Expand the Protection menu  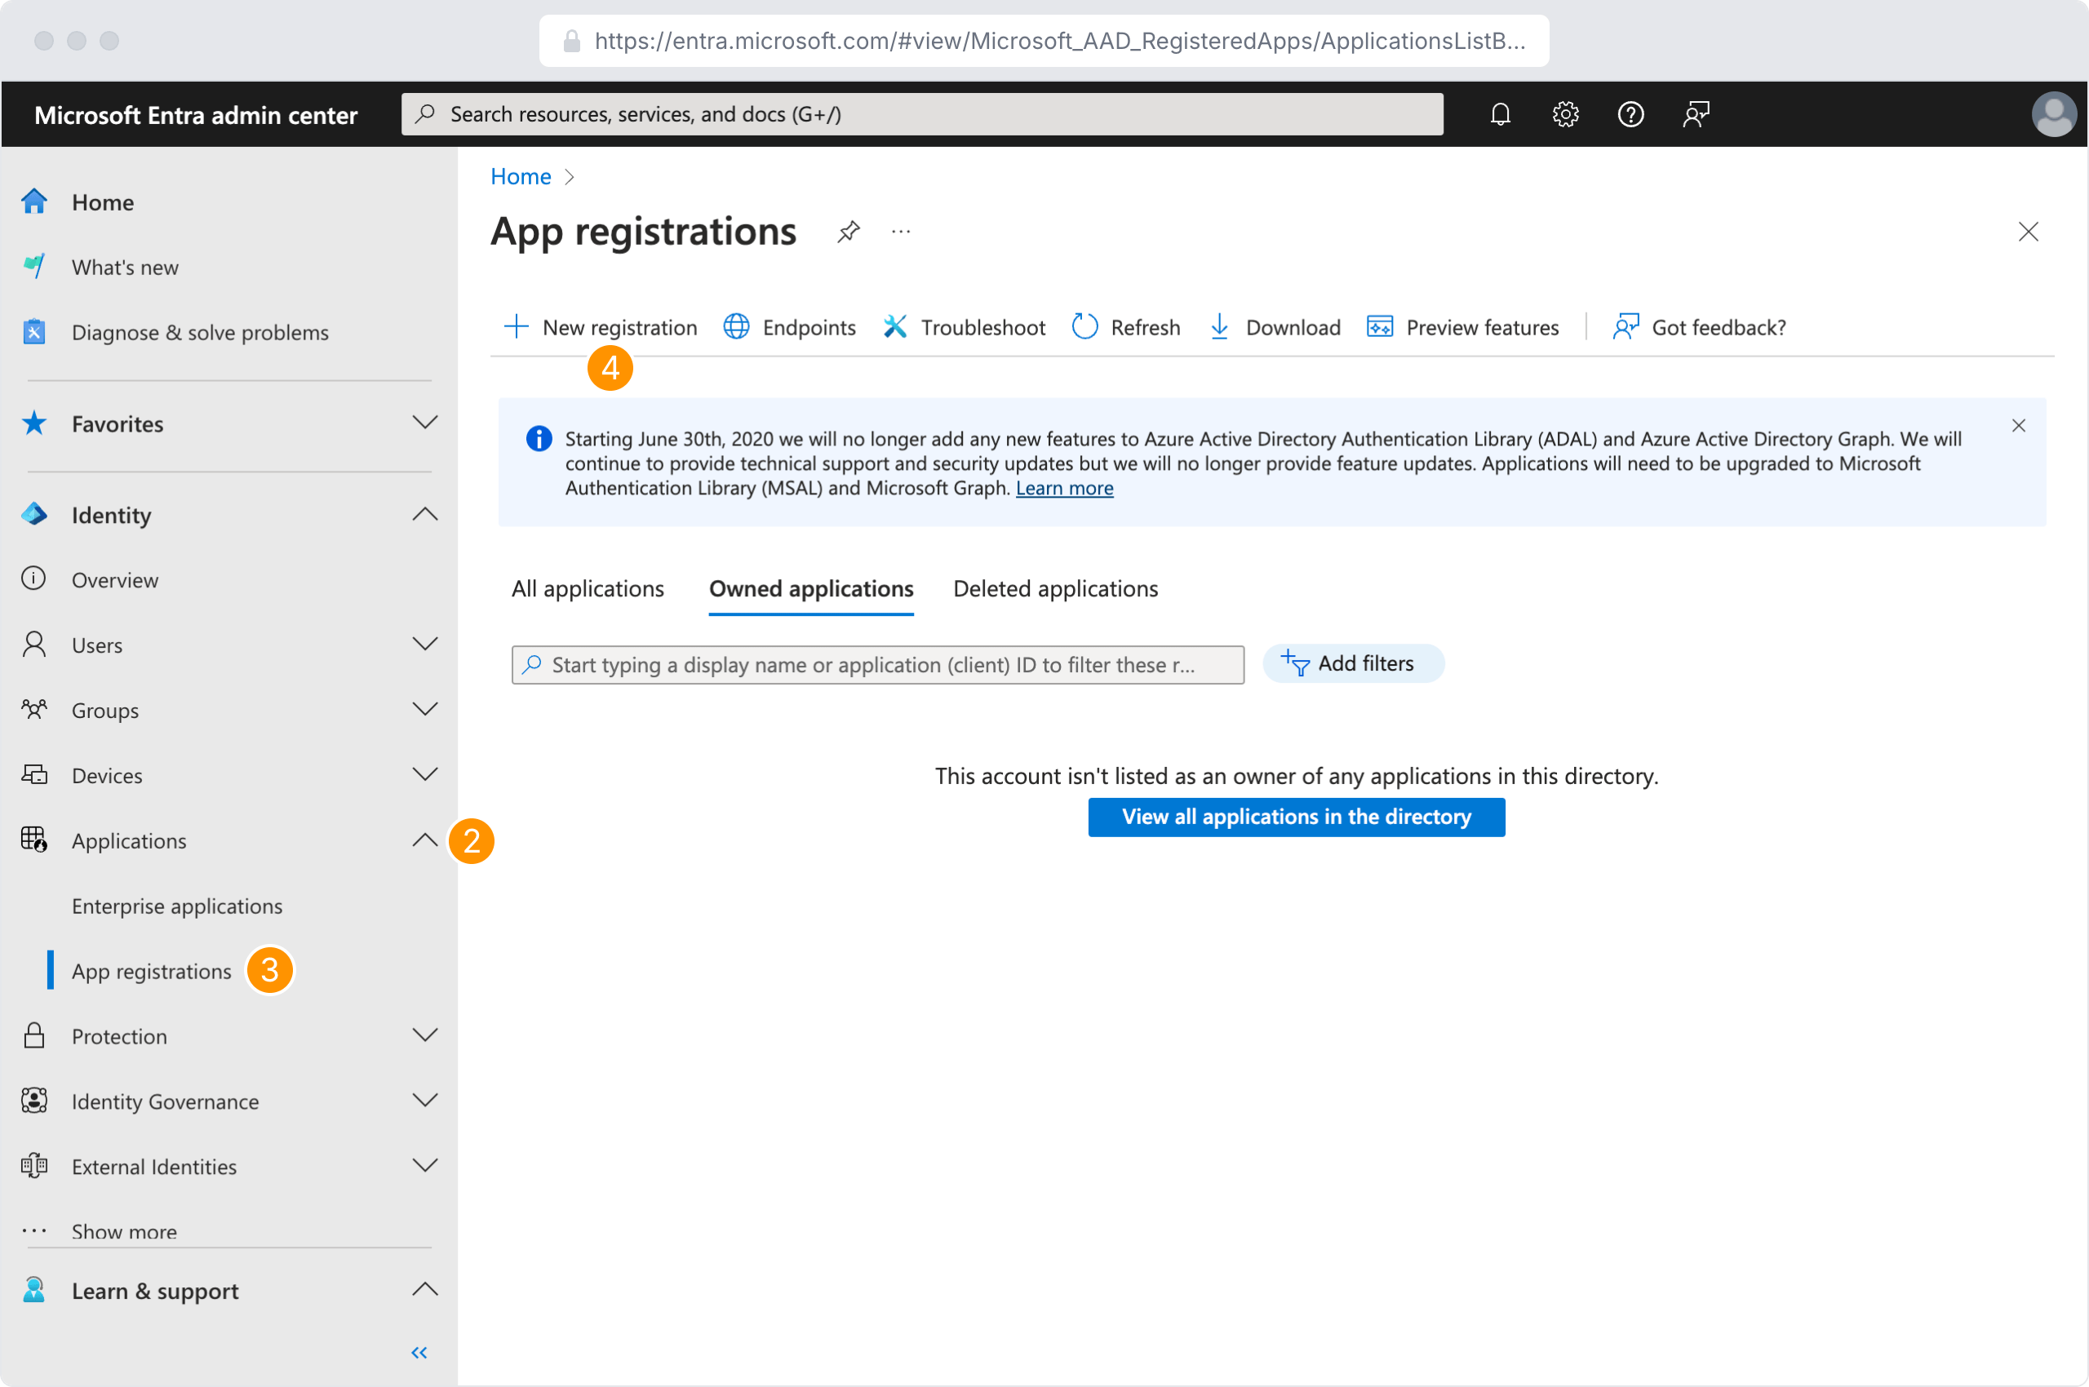424,1035
